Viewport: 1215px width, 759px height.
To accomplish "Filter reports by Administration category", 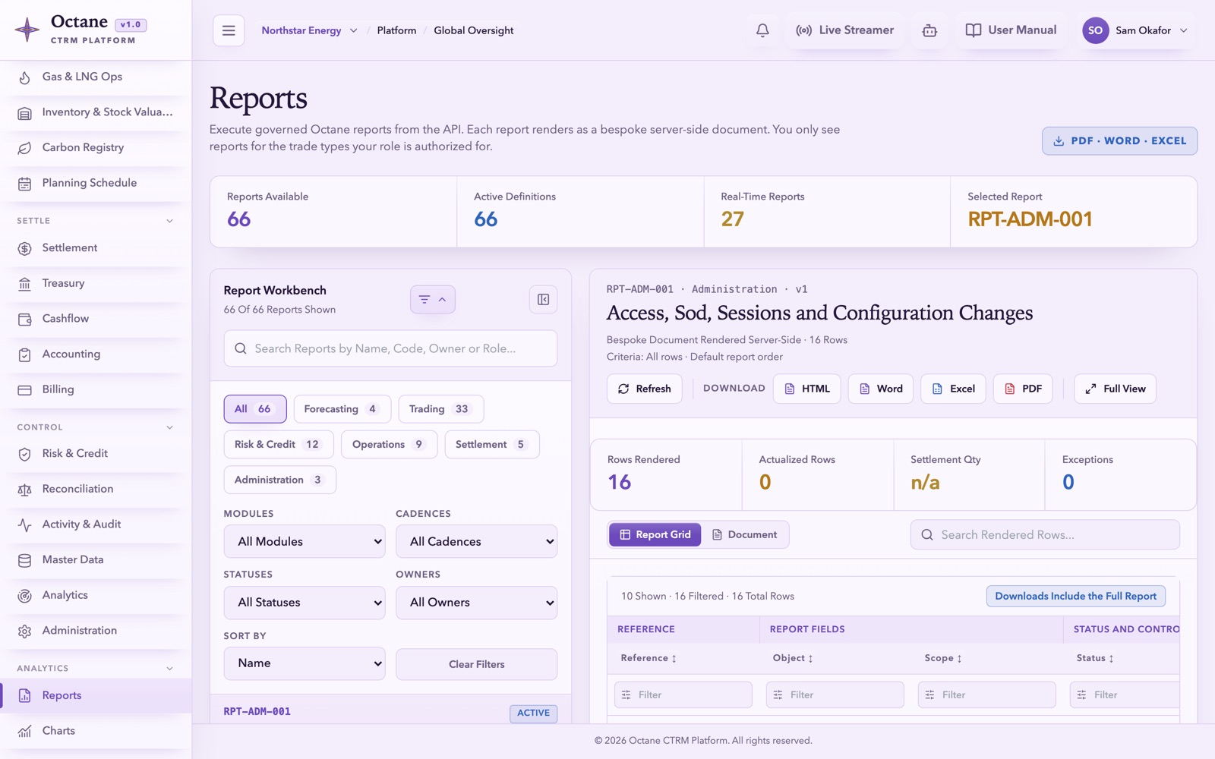I will pyautogui.click(x=279, y=480).
